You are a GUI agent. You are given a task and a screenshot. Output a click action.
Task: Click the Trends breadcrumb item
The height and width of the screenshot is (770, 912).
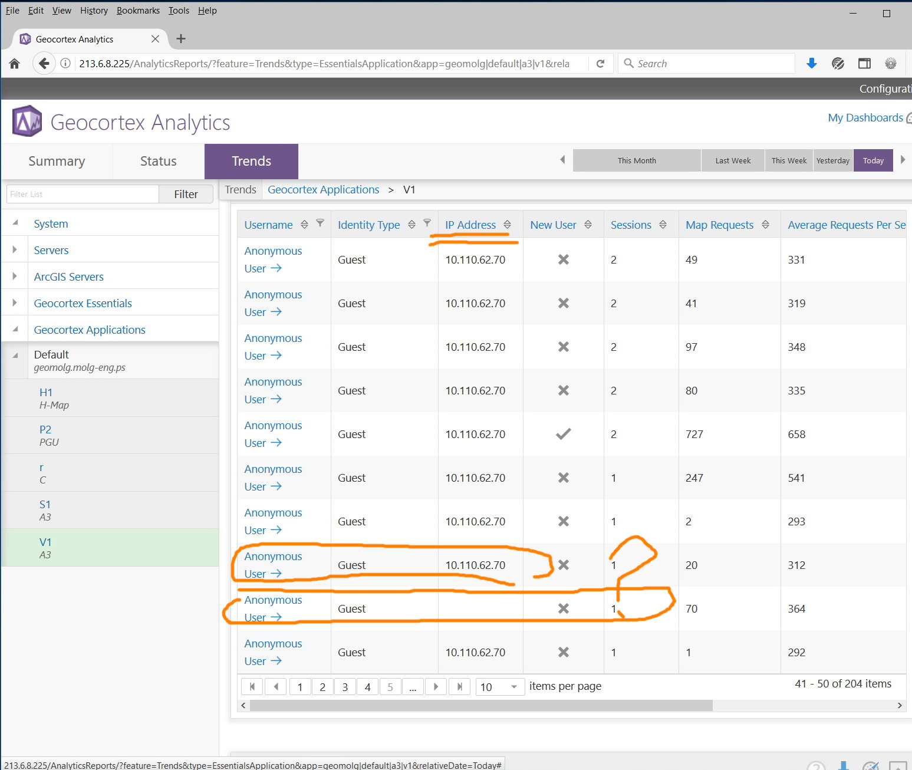tap(241, 189)
